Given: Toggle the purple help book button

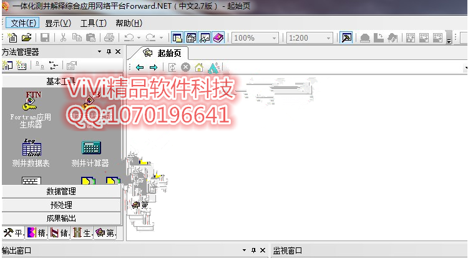Looking at the screenshot, I should point(218,37).
